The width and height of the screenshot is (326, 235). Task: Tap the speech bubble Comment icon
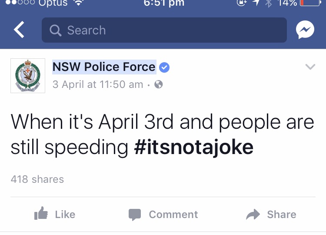coord(135,215)
